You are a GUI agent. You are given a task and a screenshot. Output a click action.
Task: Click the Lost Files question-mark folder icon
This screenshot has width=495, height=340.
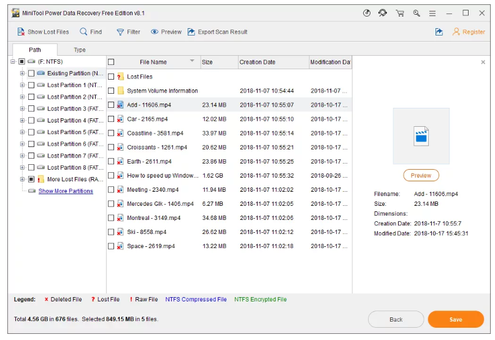pyautogui.click(x=120, y=77)
